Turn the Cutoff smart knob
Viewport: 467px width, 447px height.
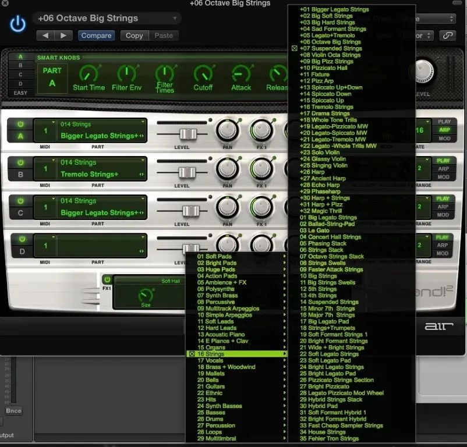[203, 74]
